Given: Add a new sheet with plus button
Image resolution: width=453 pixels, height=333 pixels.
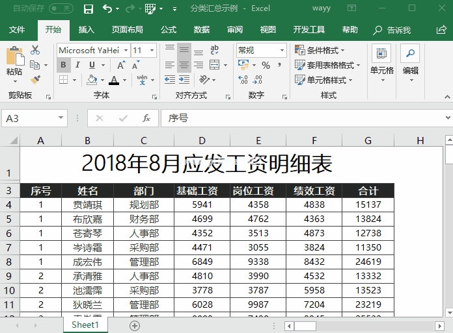Looking at the screenshot, I should pyautogui.click(x=135, y=326).
